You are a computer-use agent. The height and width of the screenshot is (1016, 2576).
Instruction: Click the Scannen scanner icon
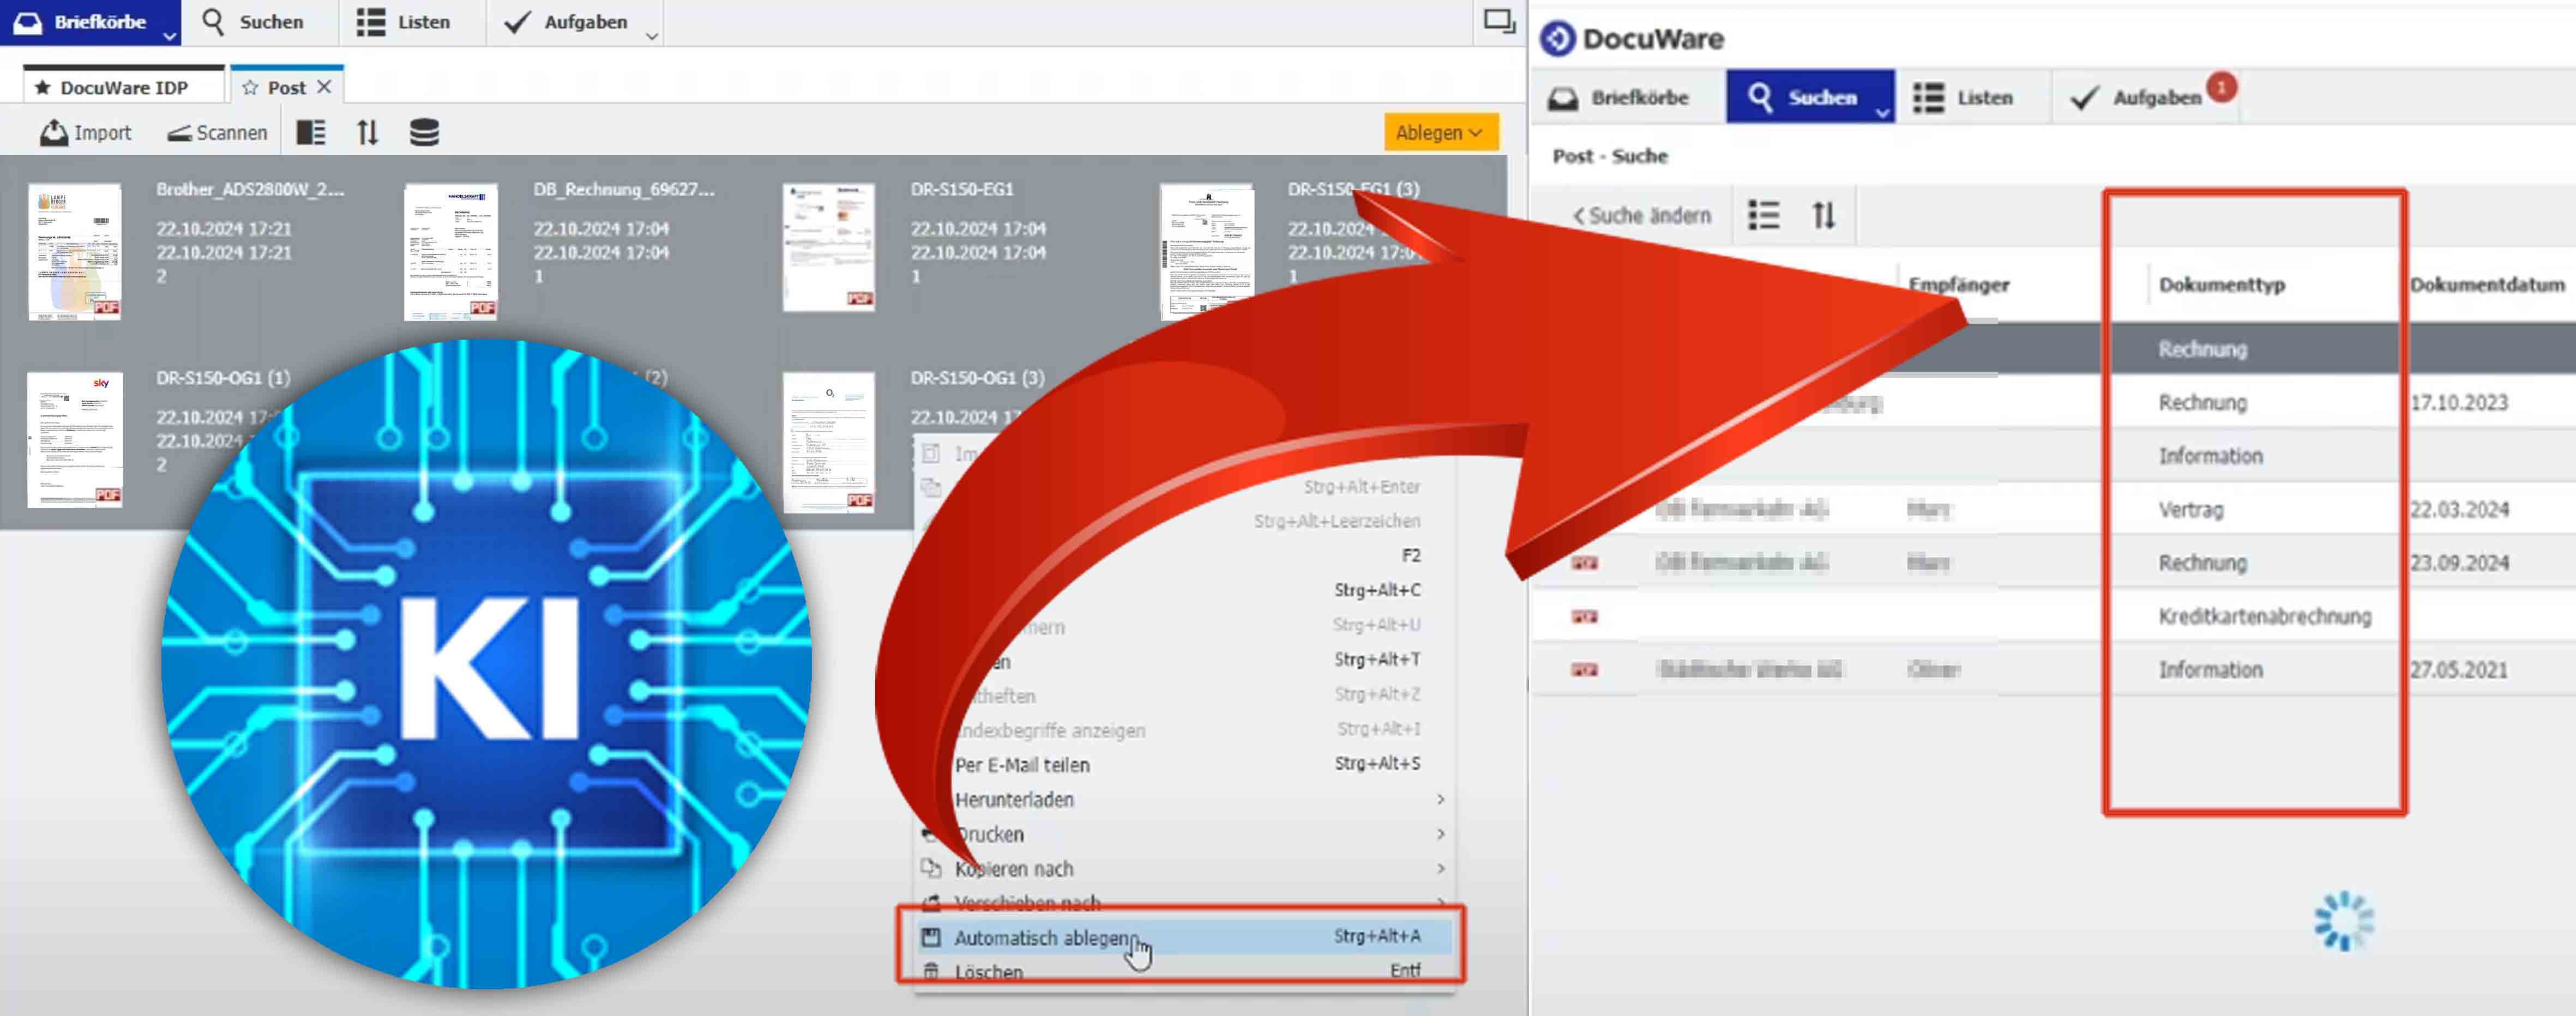180,133
